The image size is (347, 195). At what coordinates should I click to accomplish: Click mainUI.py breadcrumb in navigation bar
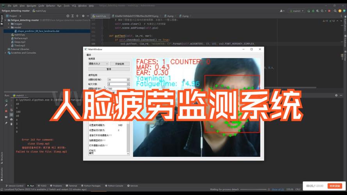pos(39,11)
